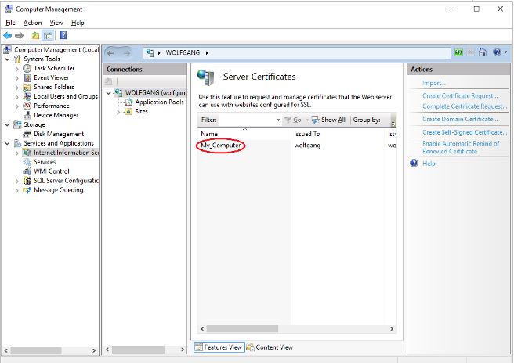The width and height of the screenshot is (514, 363).
Task: Expand the Event Viewer node
Action: tap(17, 78)
